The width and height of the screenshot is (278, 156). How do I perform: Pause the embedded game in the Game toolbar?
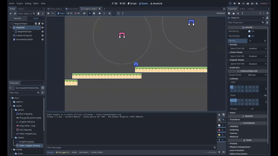(48, 13)
